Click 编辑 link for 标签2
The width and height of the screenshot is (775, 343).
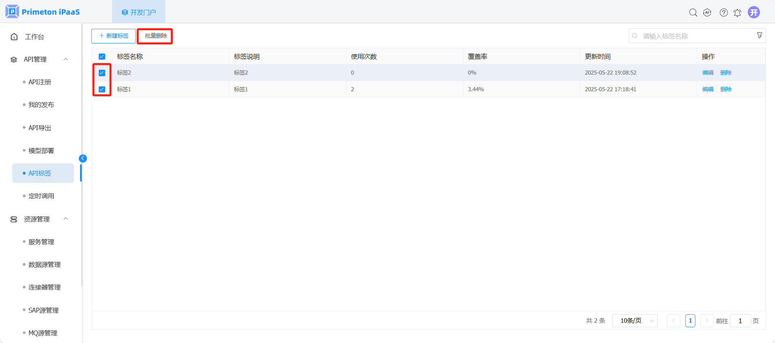tap(708, 73)
